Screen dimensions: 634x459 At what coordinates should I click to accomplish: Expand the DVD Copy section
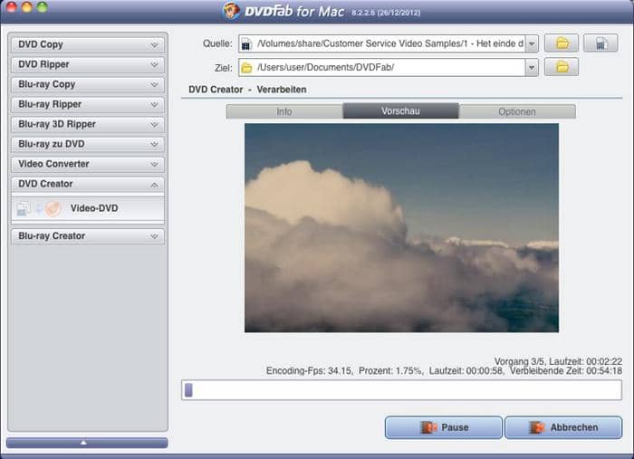(88, 44)
